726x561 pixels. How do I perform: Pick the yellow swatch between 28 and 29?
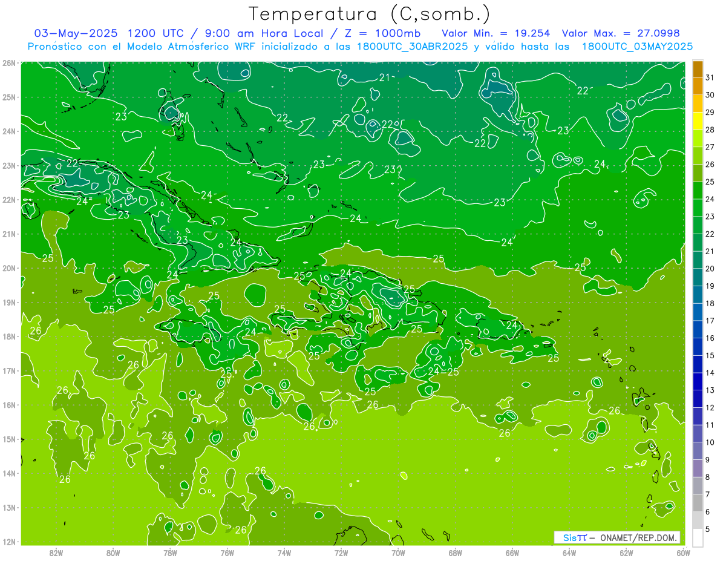698,121
